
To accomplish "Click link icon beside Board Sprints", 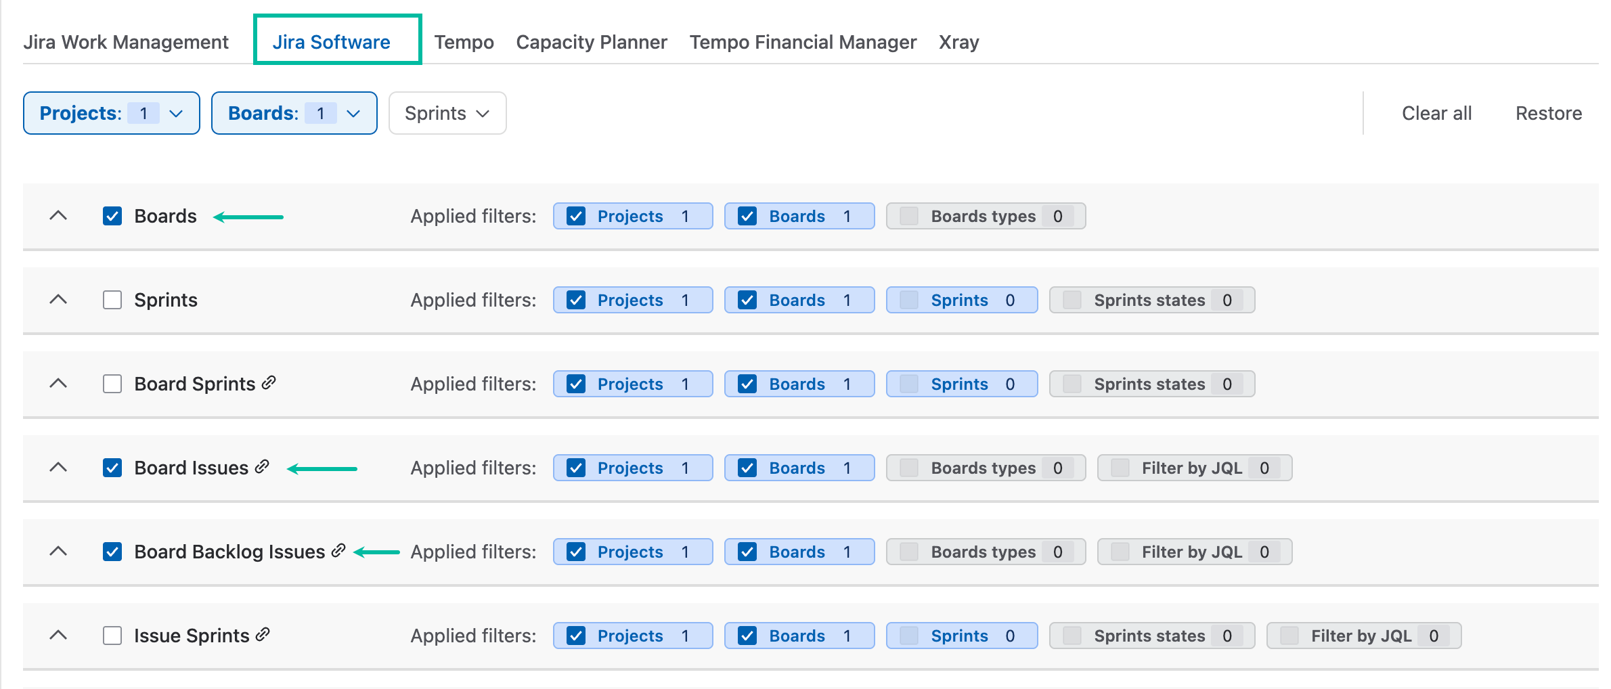I will pyautogui.click(x=269, y=383).
